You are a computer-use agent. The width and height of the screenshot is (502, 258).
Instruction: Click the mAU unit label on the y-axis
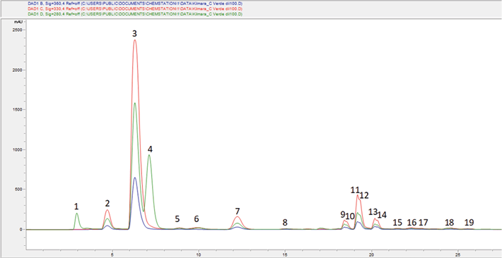pos(18,22)
